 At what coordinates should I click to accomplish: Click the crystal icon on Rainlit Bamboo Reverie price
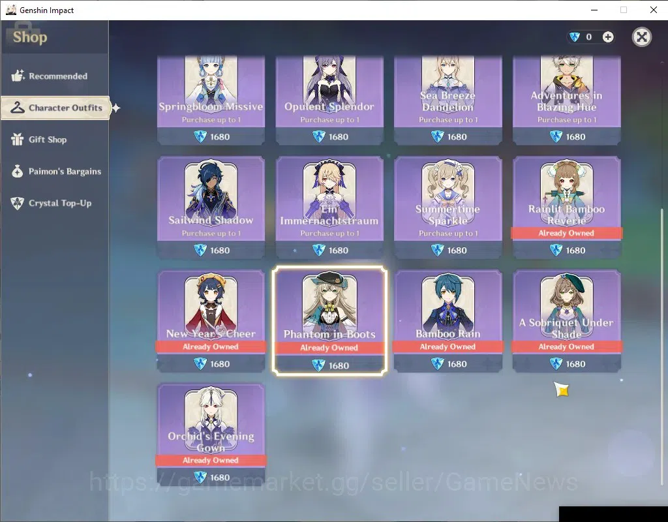click(556, 251)
